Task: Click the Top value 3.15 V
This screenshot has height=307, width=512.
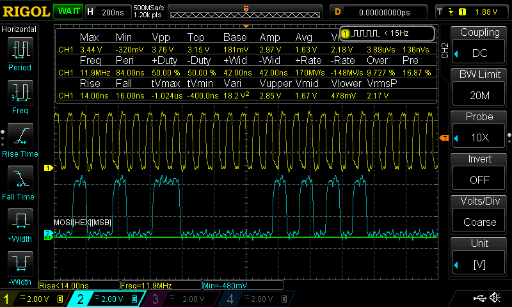Action: pos(198,50)
